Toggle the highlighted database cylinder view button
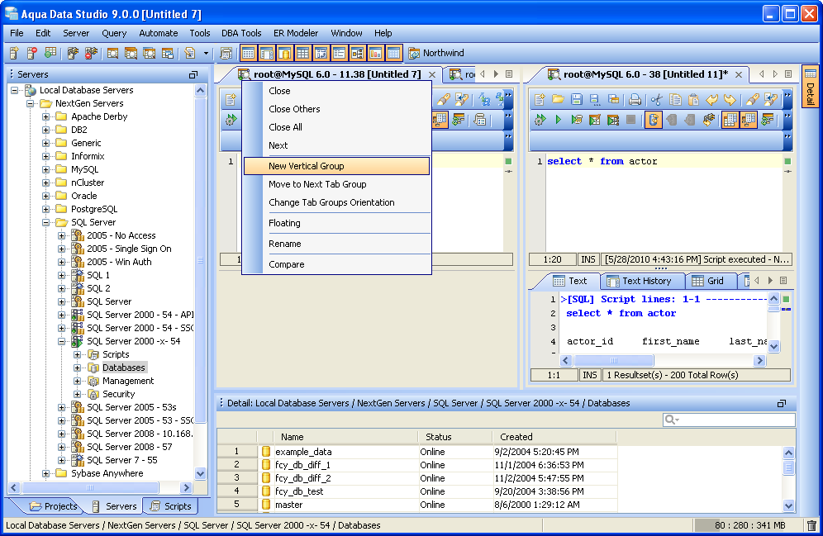Image resolution: width=823 pixels, height=536 pixels. pyautogui.click(x=284, y=53)
